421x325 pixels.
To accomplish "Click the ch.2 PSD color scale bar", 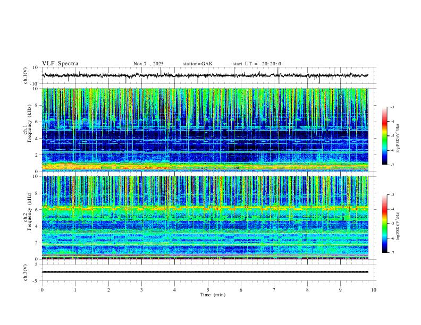I will click(x=385, y=224).
